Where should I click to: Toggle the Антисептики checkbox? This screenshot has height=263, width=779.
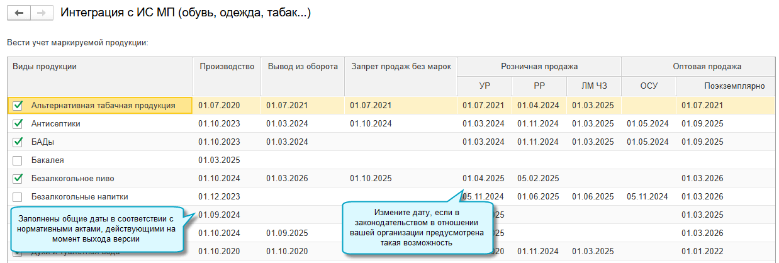click(x=18, y=124)
